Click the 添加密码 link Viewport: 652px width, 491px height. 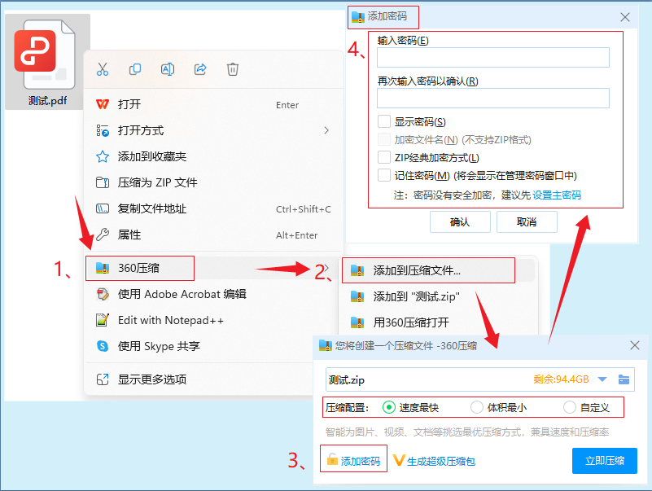361,461
